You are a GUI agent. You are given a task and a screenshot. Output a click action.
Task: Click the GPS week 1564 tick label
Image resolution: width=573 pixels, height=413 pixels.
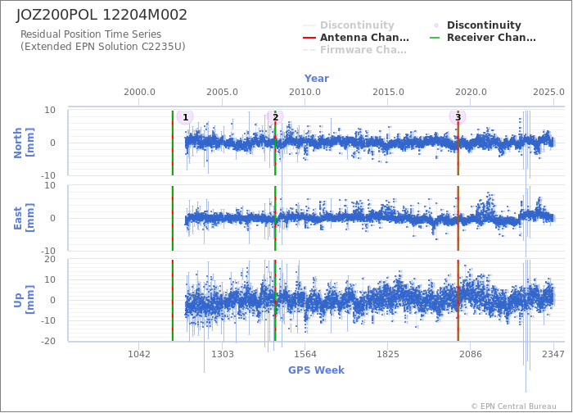[x=305, y=355]
